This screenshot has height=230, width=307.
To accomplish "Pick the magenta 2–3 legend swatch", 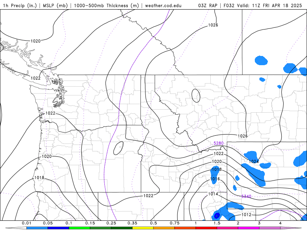I will point(249,228).
